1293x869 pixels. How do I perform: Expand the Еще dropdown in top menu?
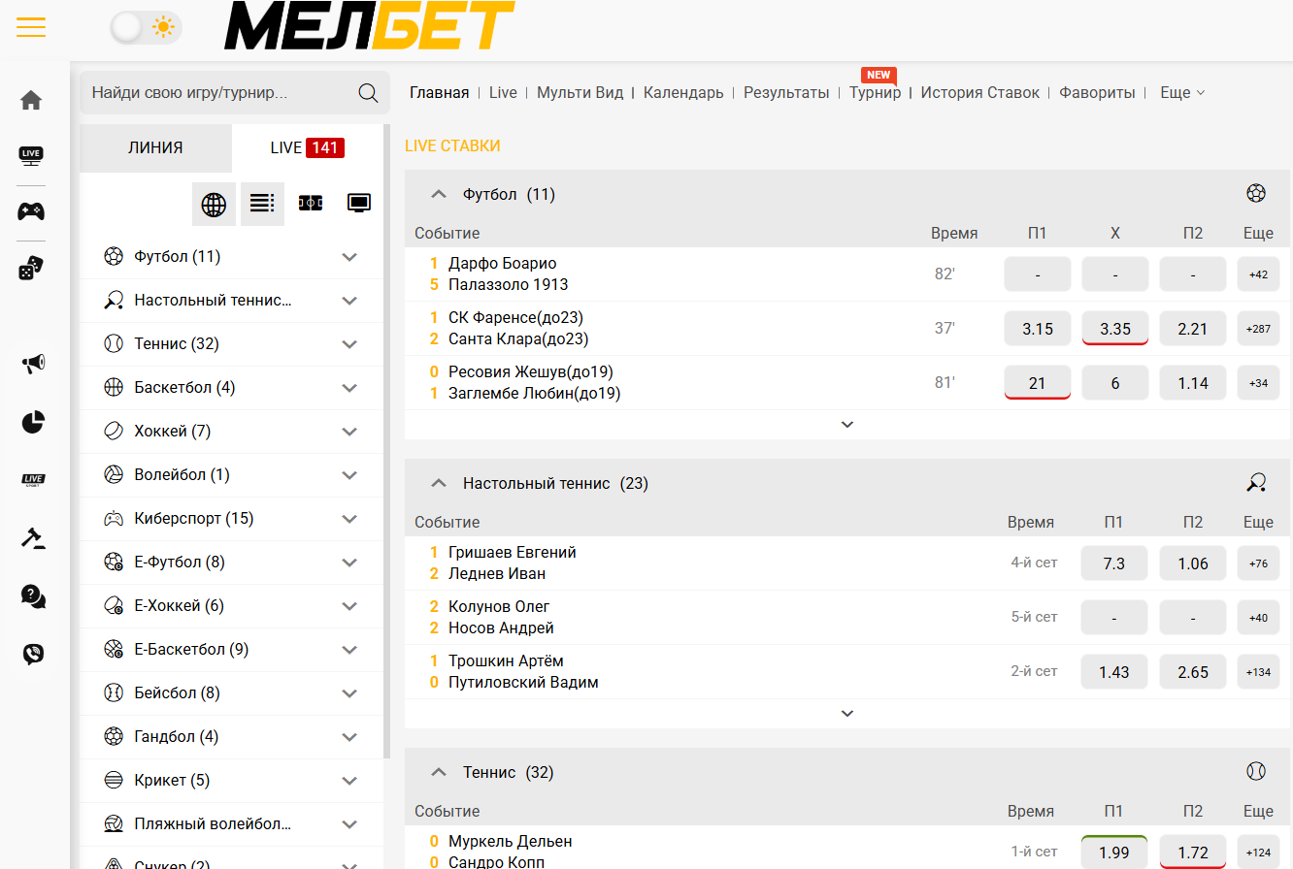point(1182,93)
